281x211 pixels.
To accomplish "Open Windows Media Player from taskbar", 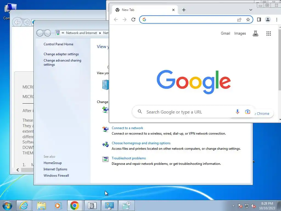I will coord(58,206).
